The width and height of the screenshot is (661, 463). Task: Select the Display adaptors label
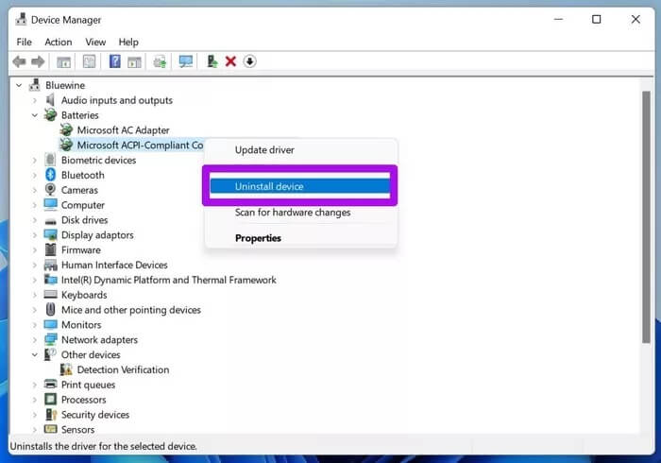[x=97, y=235]
